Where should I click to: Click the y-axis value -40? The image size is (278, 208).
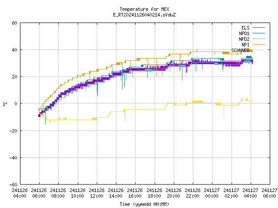pyautogui.click(x=13, y=158)
